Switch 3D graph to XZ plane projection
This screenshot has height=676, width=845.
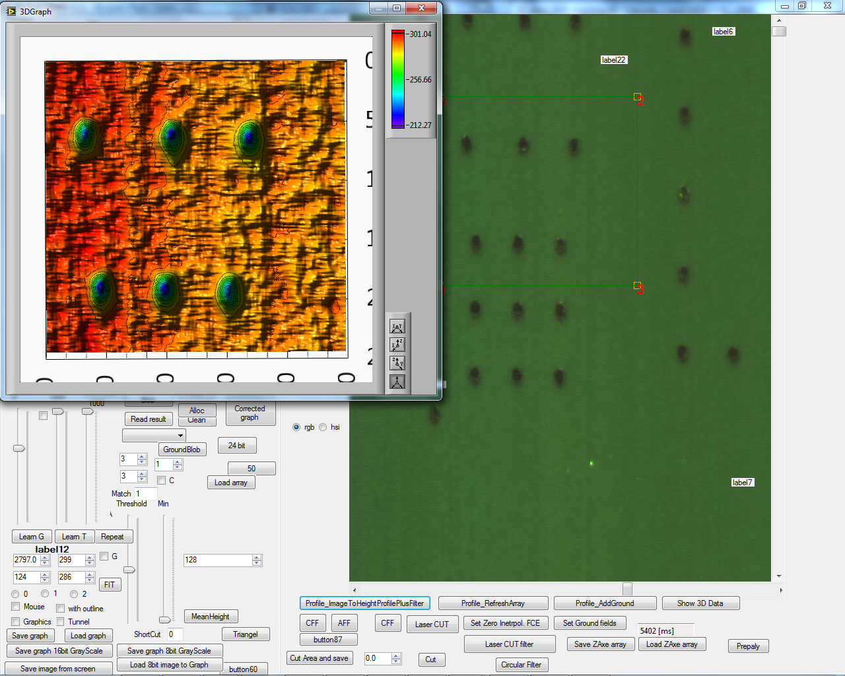click(397, 345)
